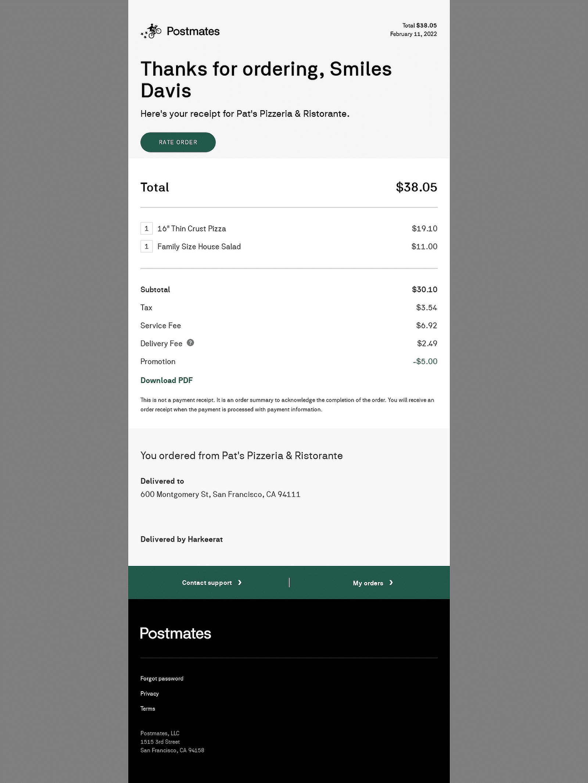Select My orders in green bar
Viewport: 588px width, 783px height.
tap(368, 583)
